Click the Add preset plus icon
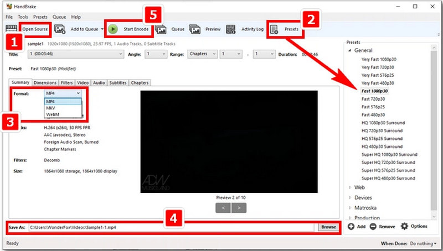Screen dimensions: 443x251 [x=352, y=227]
